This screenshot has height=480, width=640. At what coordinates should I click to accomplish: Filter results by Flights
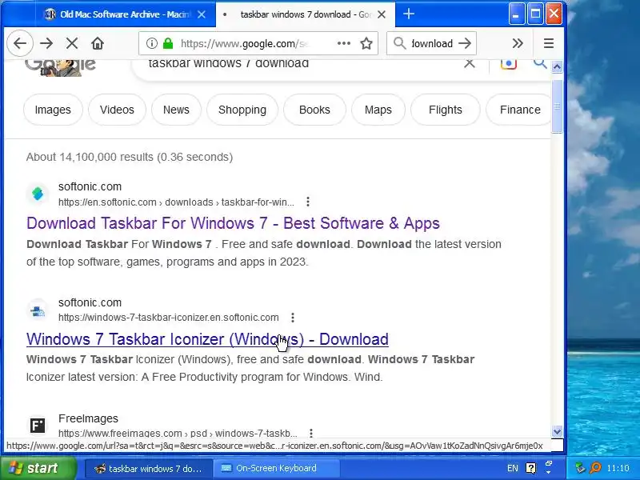446,110
